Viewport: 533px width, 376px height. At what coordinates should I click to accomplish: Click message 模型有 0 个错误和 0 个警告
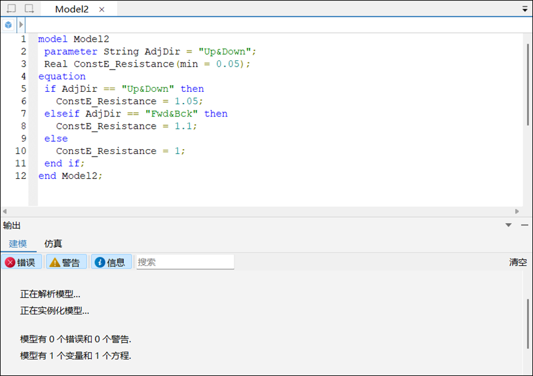[75, 339]
